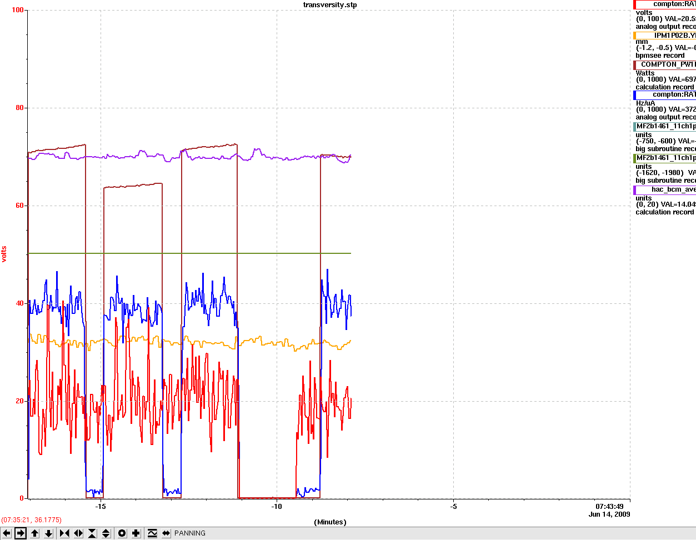The image size is (696, 540).
Task: Click the flat olive horizontal curve on graph
Action: coord(189,253)
